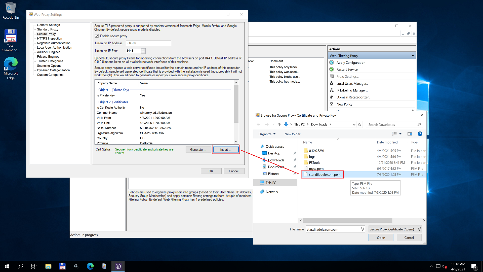The image size is (483, 272).
Task: Click the back arrow in the Browse dialog
Action: tap(258, 124)
